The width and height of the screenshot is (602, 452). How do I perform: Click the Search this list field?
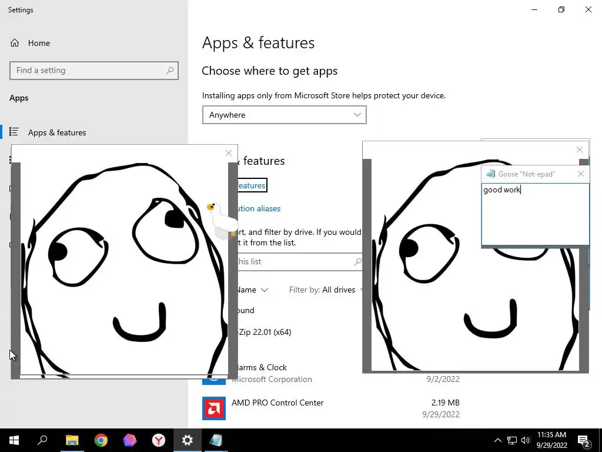click(299, 261)
